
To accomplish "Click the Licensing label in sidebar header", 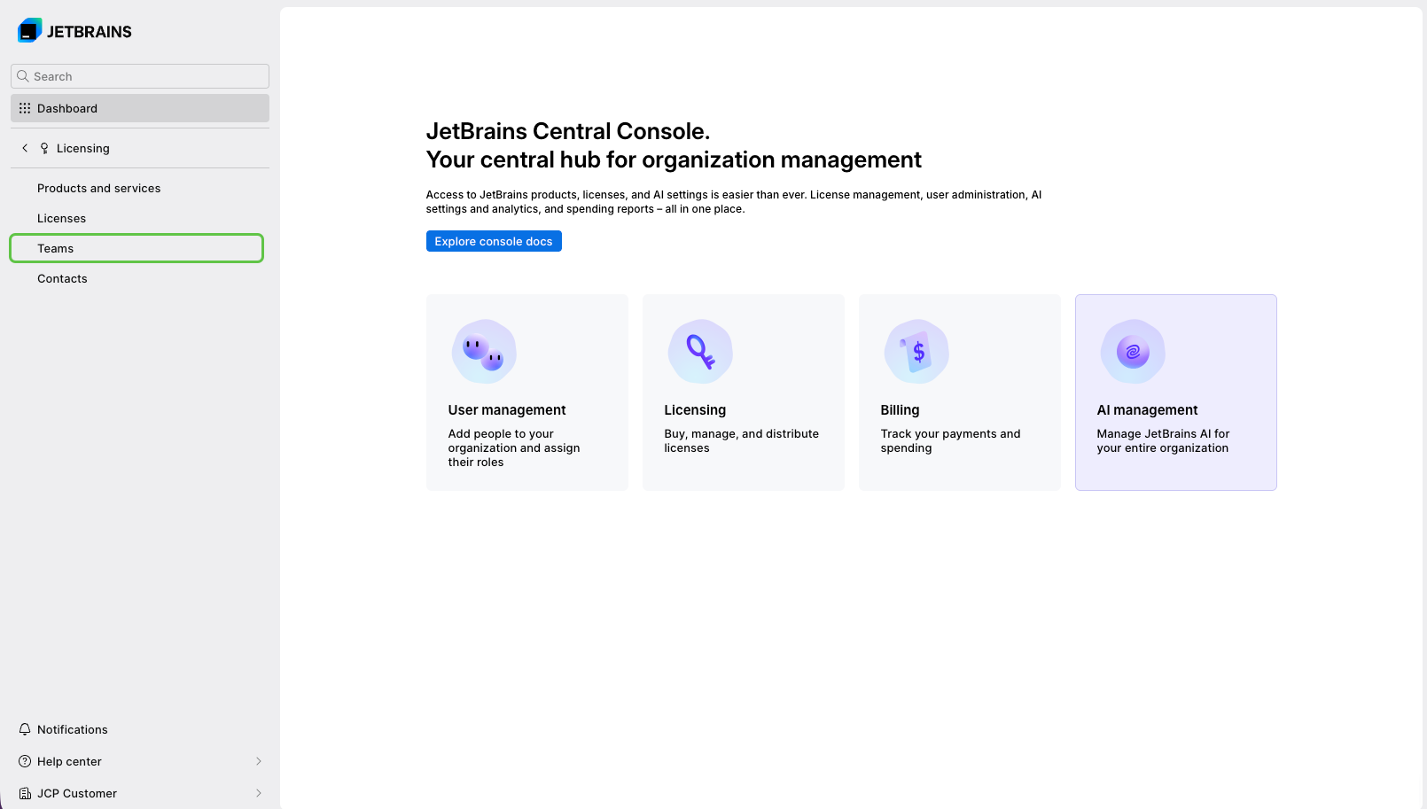I will (x=83, y=148).
